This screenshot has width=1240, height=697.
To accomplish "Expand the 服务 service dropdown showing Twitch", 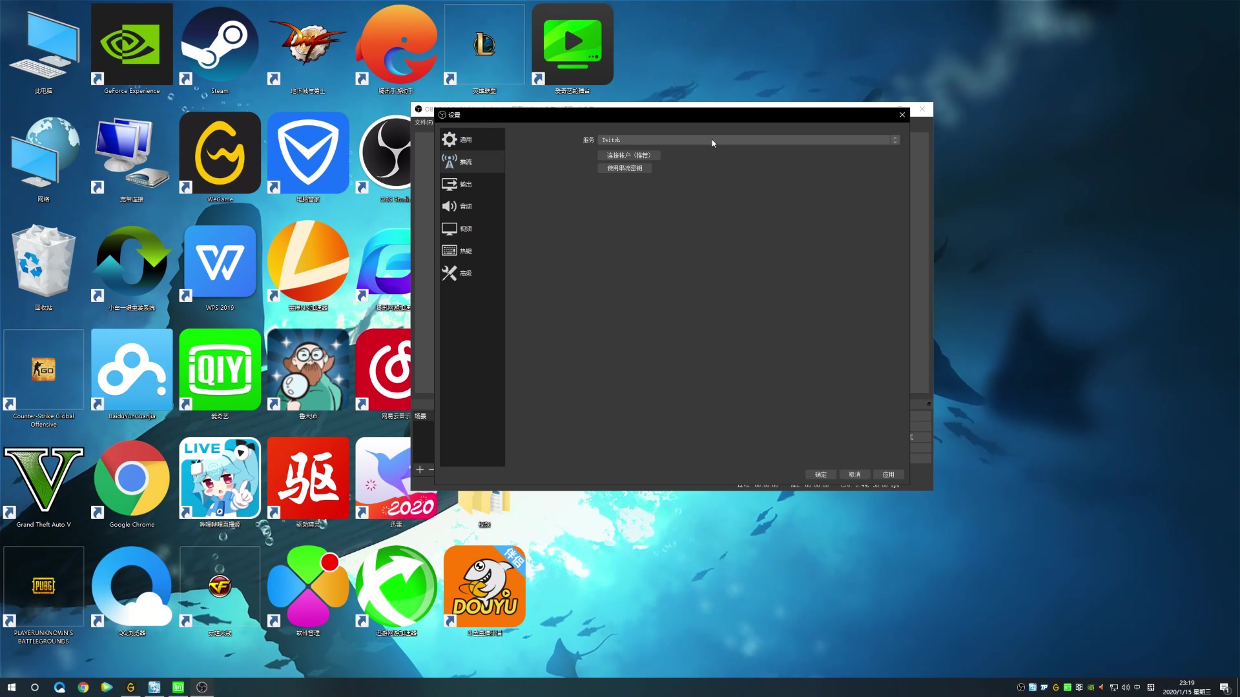I will pos(749,140).
